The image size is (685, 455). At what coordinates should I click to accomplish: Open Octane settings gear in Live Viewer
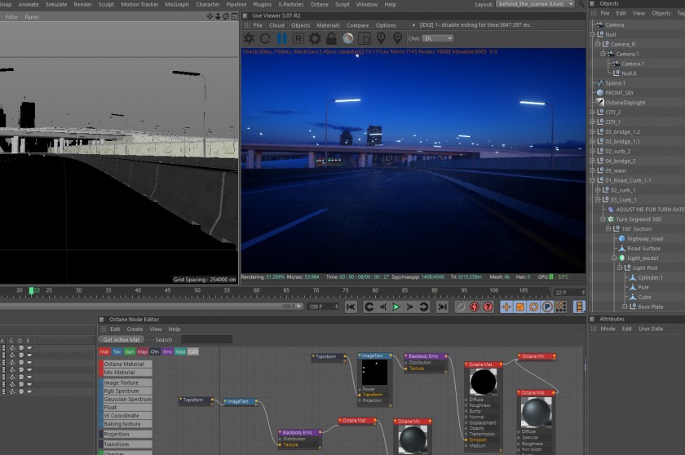click(x=315, y=38)
